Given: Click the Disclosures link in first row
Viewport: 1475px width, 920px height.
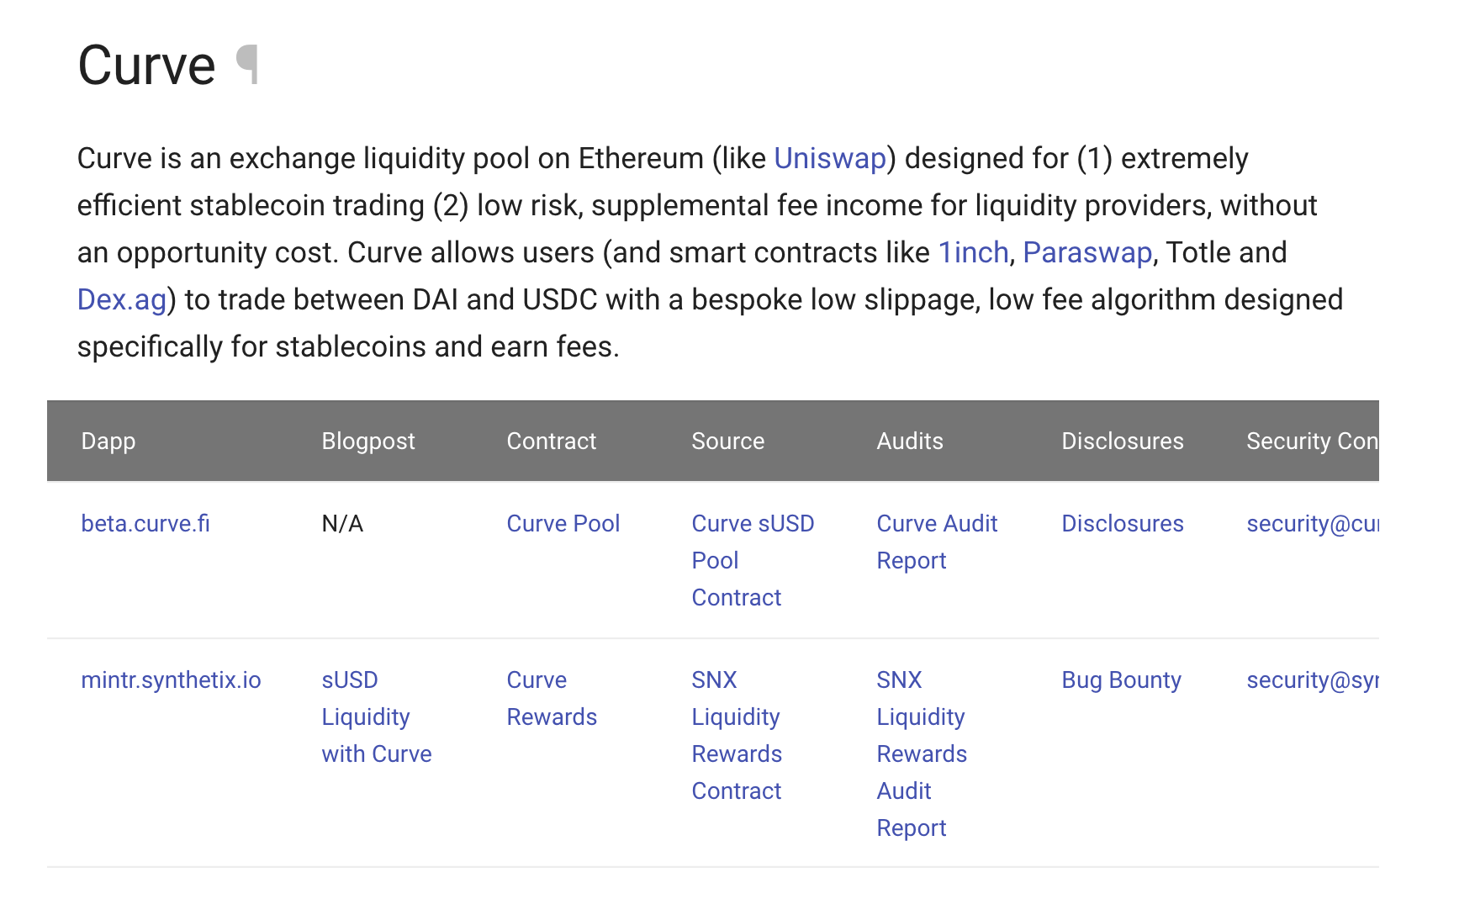Looking at the screenshot, I should tap(1122, 523).
